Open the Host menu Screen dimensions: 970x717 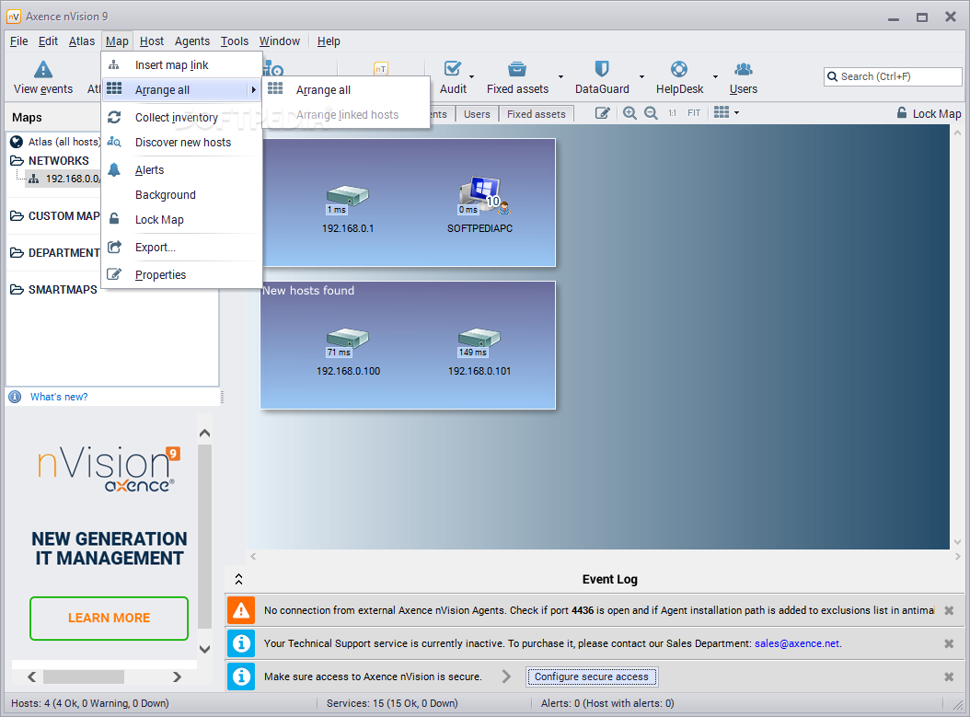[x=152, y=40]
